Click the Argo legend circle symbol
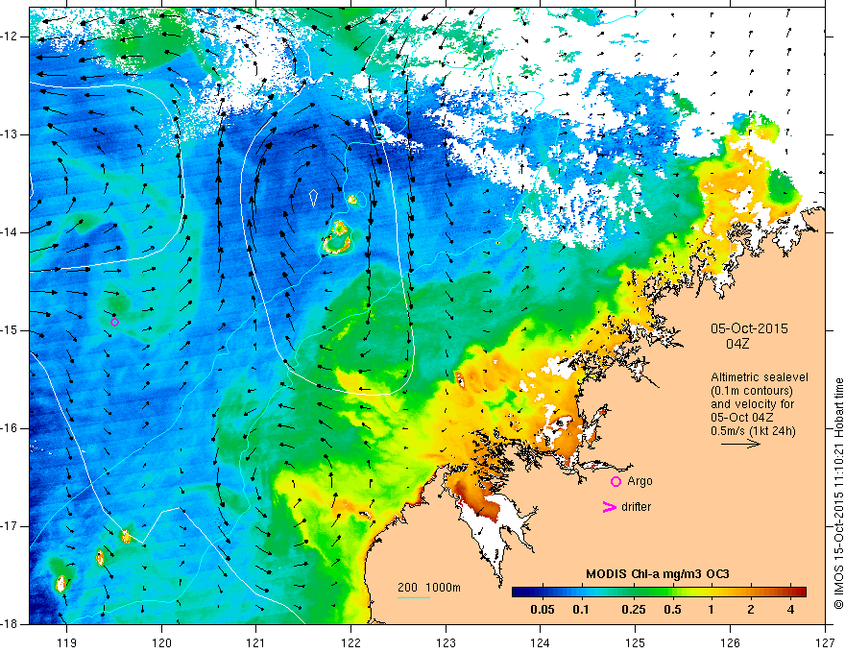 pyautogui.click(x=616, y=482)
